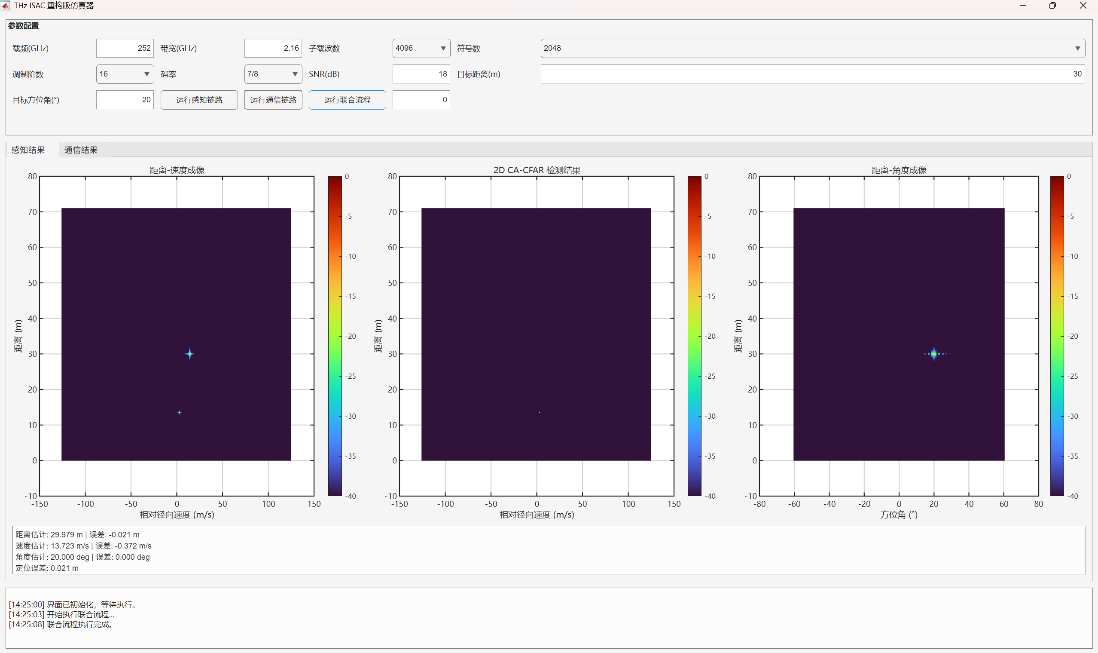Expand the 码率 dropdown showing 7/8
Viewport: 1098px width, 653px height.
(273, 74)
